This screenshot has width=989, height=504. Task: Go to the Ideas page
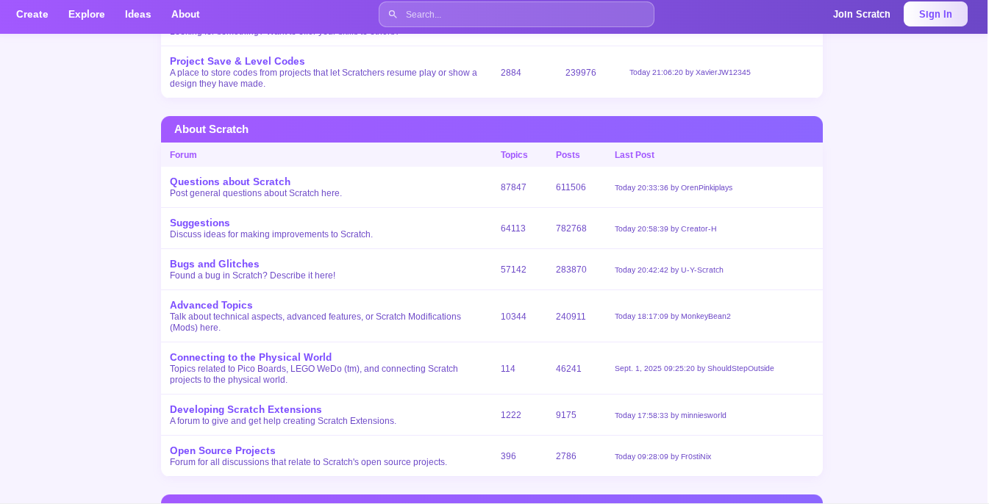pos(138,14)
